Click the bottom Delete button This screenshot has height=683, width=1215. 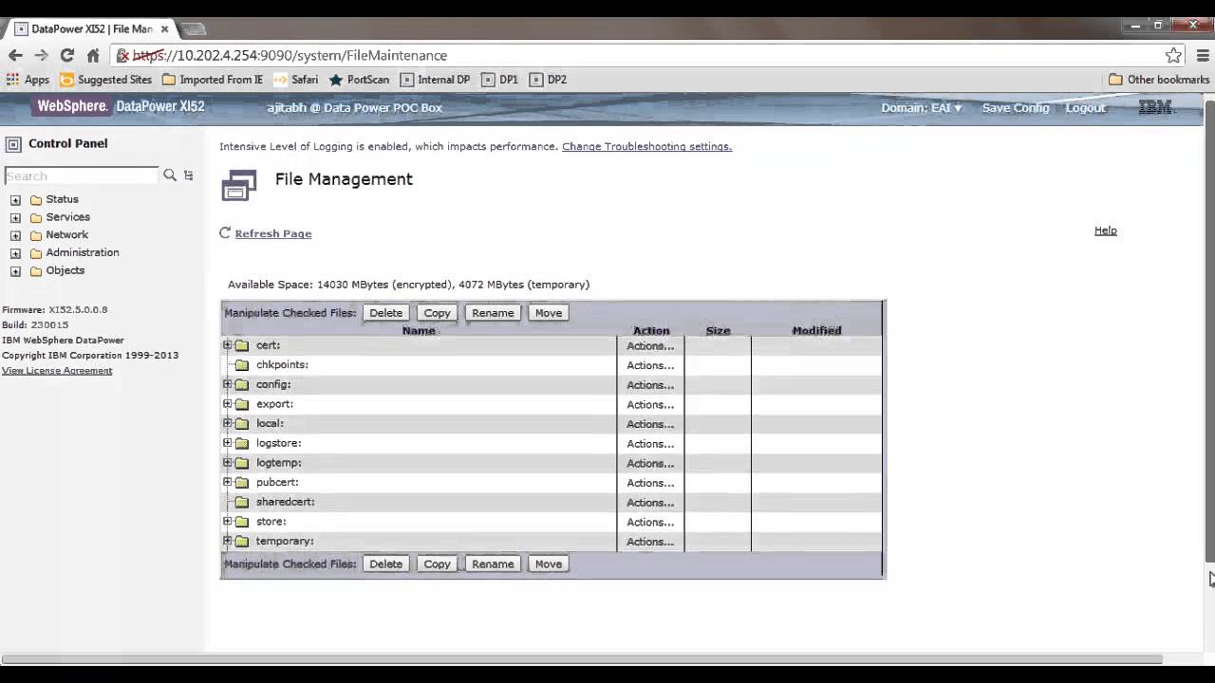[385, 563]
